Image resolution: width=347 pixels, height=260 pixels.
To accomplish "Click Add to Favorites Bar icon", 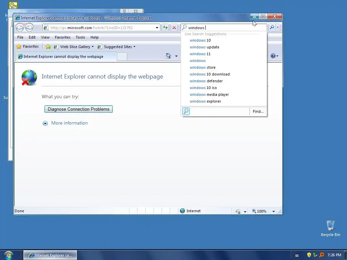I will coord(48,47).
